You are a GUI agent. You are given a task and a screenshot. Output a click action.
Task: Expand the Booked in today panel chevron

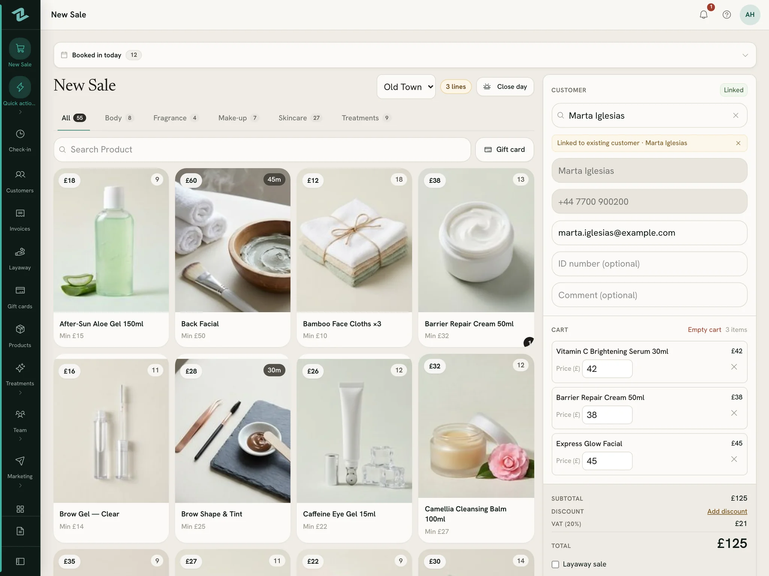click(745, 55)
